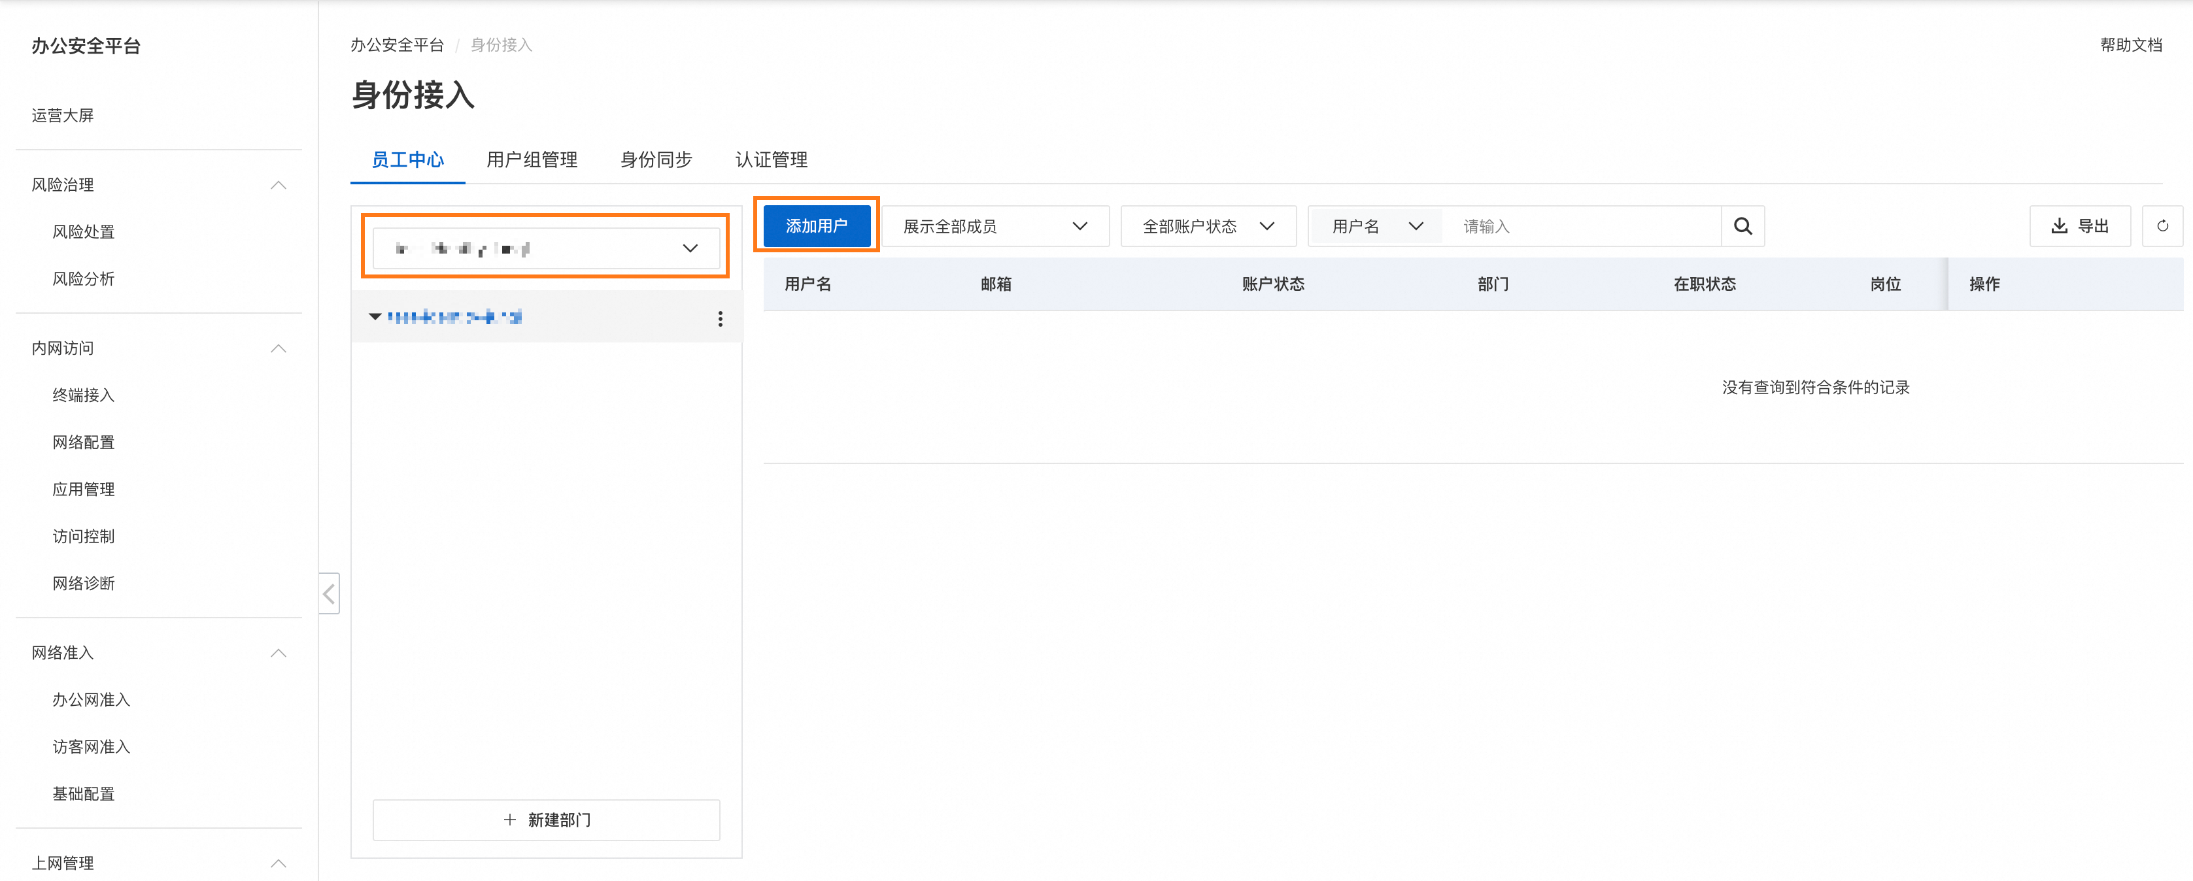Click the refresh icon button
Viewport: 2193px width, 881px height.
tap(2162, 226)
